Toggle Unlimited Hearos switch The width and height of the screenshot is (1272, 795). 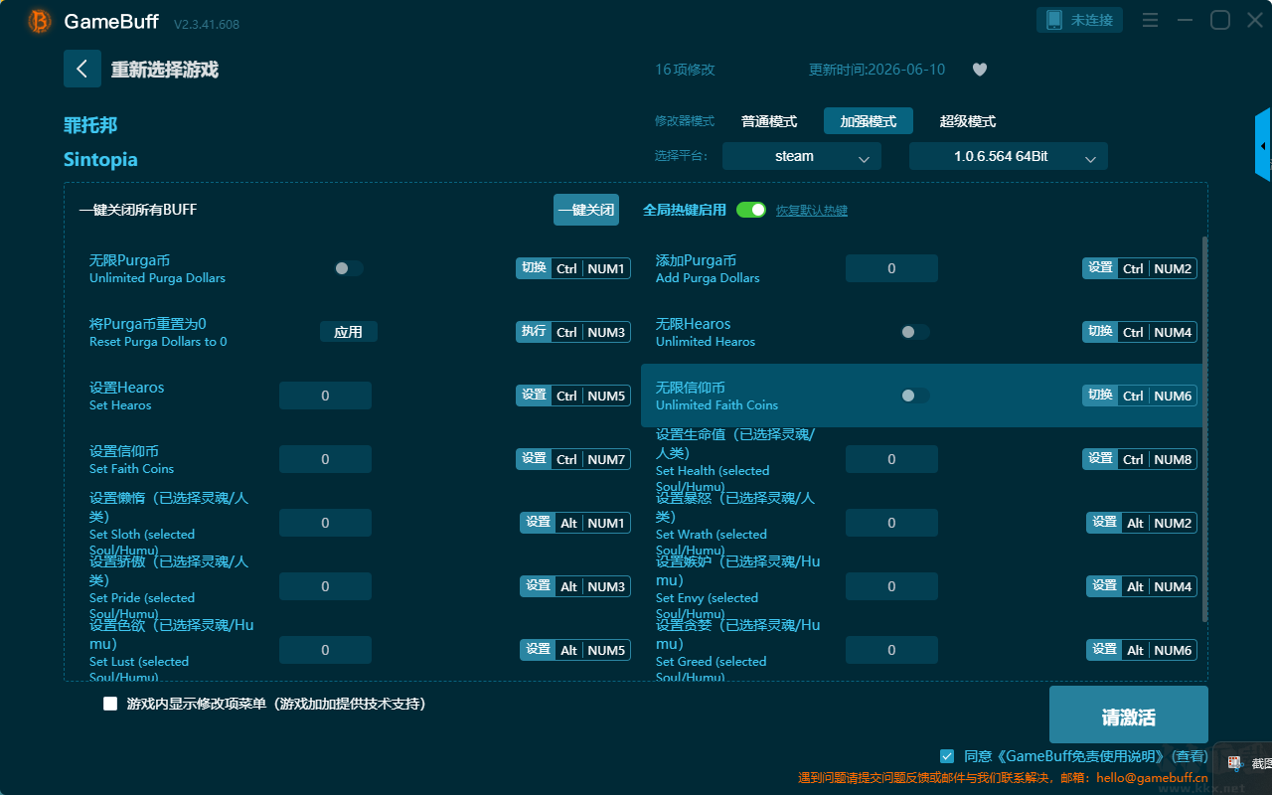(x=915, y=332)
